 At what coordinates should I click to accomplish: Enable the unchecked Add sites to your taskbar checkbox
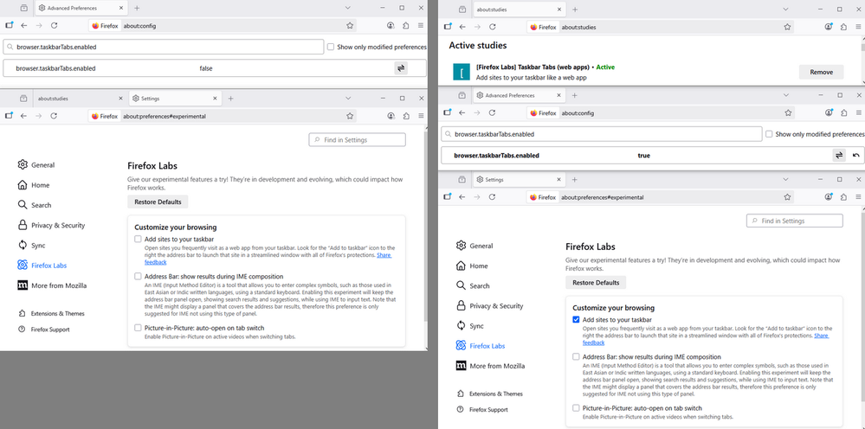[x=139, y=239]
